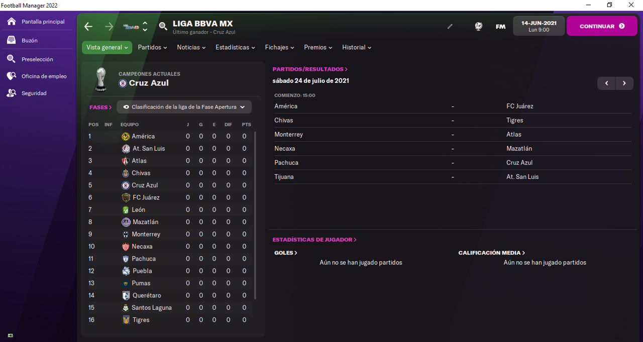Open Pantalla principal home icon
Viewport: 643px width, 342px height.
pyautogui.click(x=11, y=22)
